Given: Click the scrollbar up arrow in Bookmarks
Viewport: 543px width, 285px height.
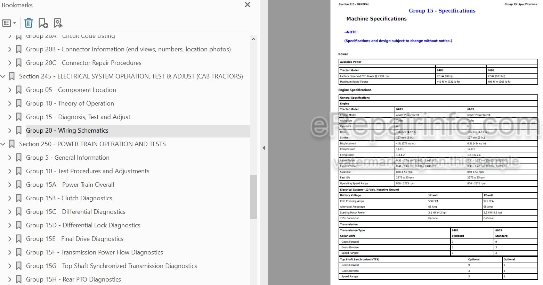Looking at the screenshot, I should 253,39.
